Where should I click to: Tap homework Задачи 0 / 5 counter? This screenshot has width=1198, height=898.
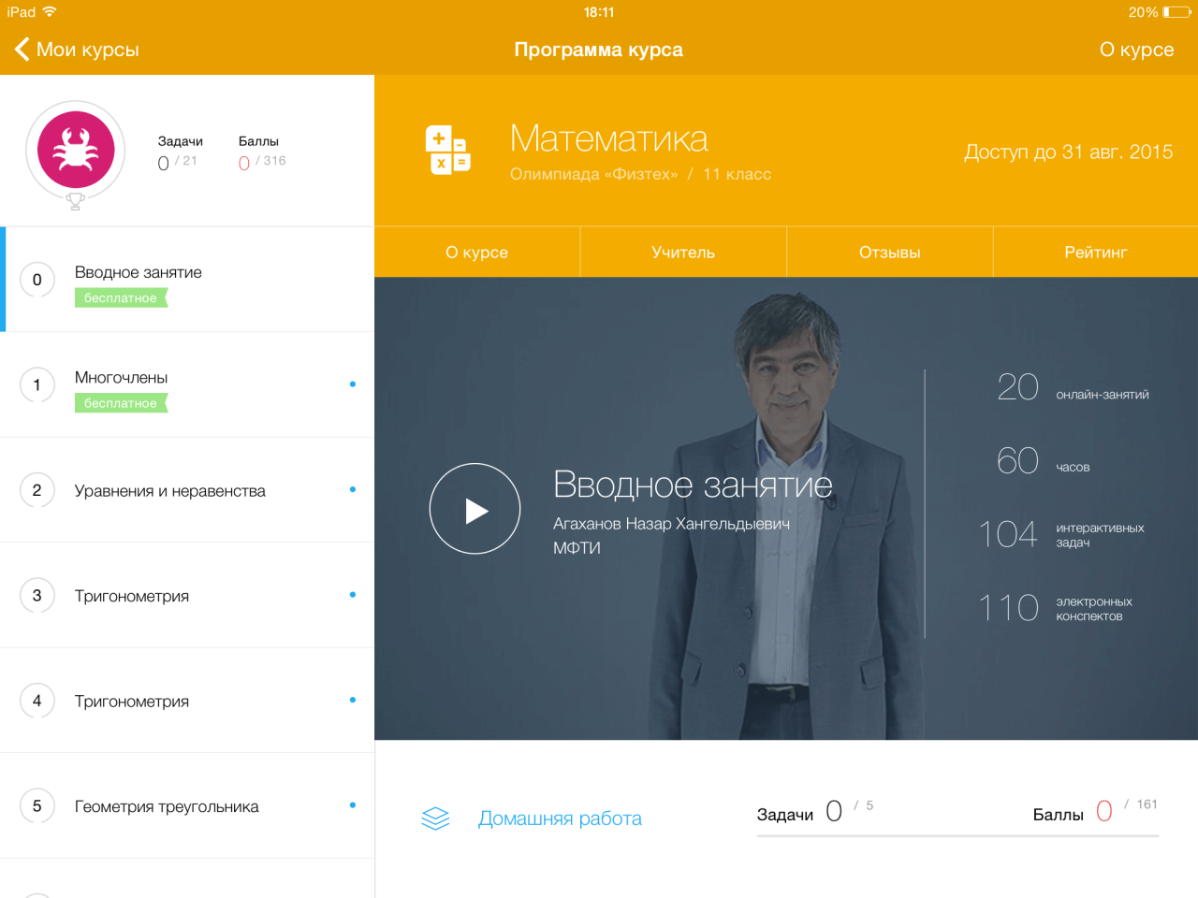point(815,812)
